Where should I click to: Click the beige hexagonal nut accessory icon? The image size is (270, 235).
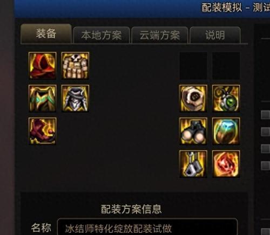point(193,99)
